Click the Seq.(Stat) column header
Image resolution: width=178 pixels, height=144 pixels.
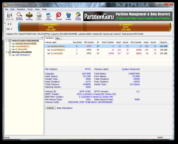coord(77,42)
